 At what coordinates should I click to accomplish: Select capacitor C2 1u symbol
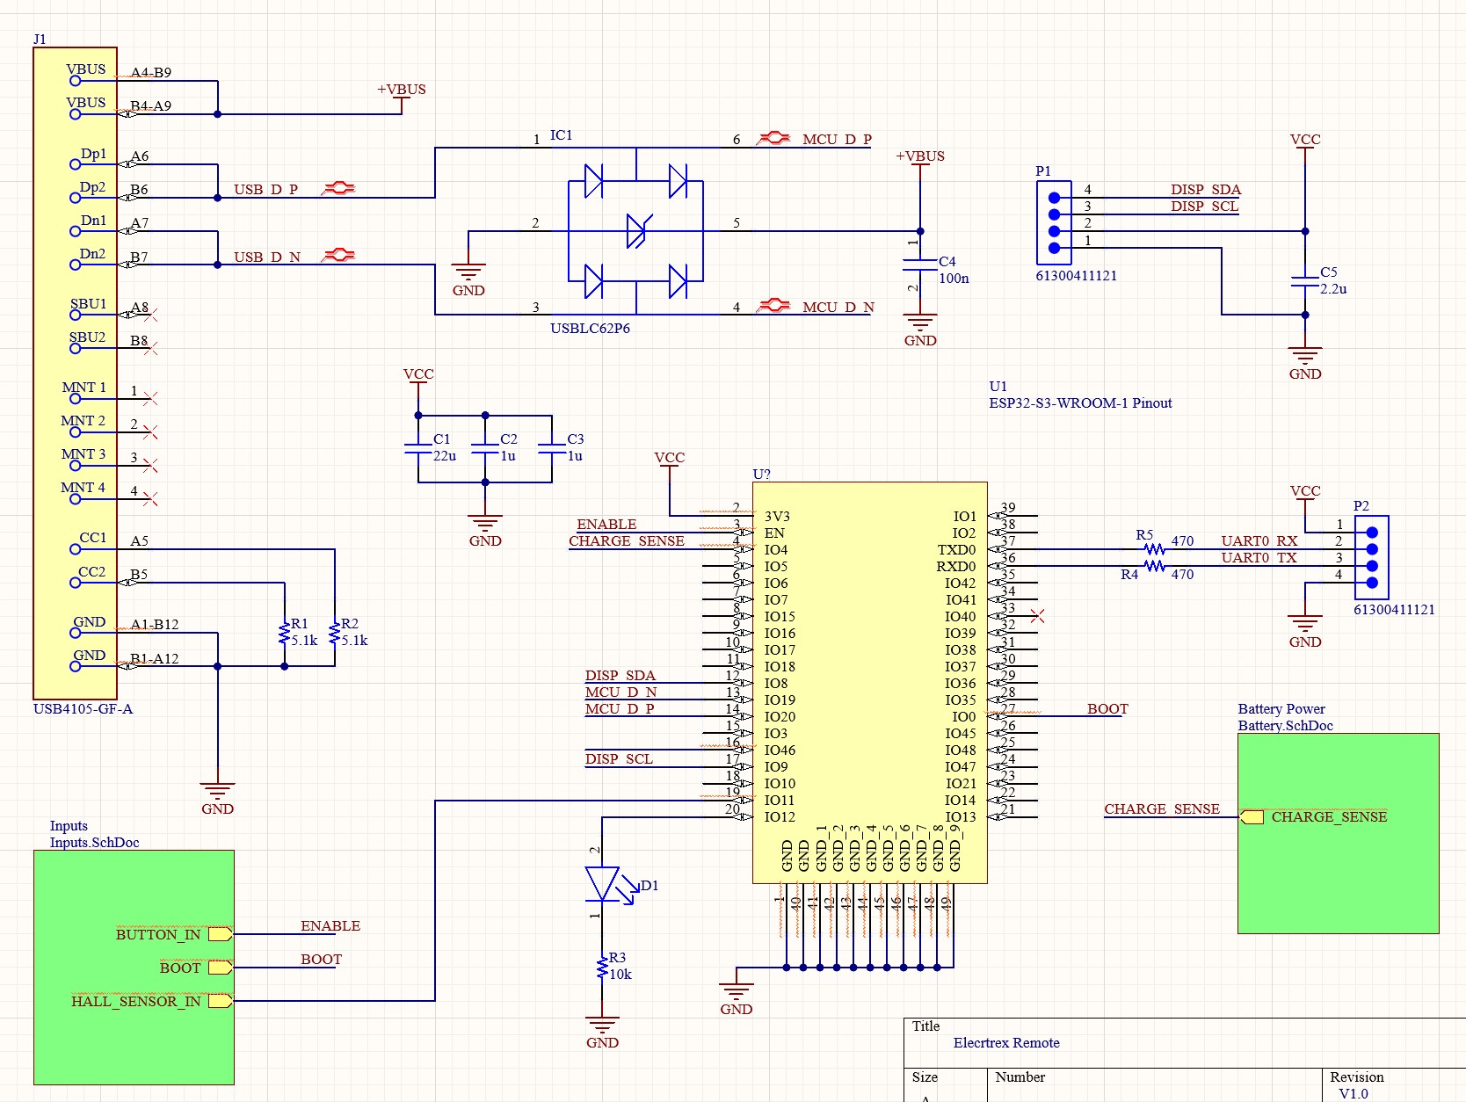pos(485,448)
